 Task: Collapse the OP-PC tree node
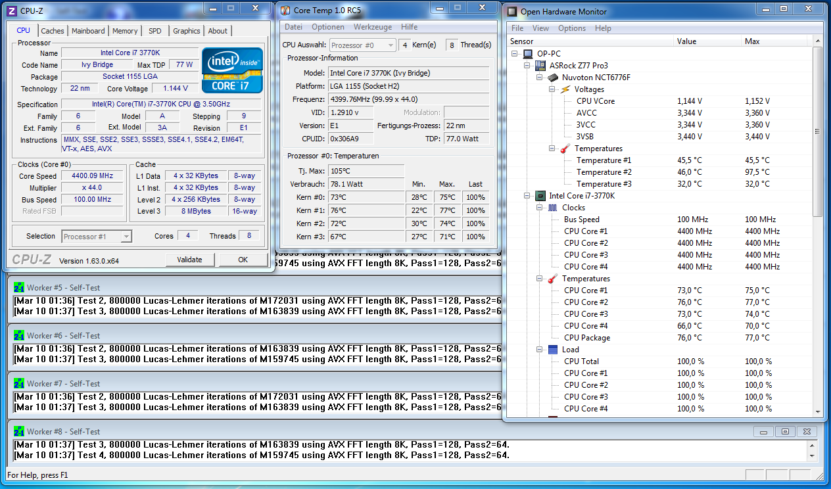[x=515, y=54]
